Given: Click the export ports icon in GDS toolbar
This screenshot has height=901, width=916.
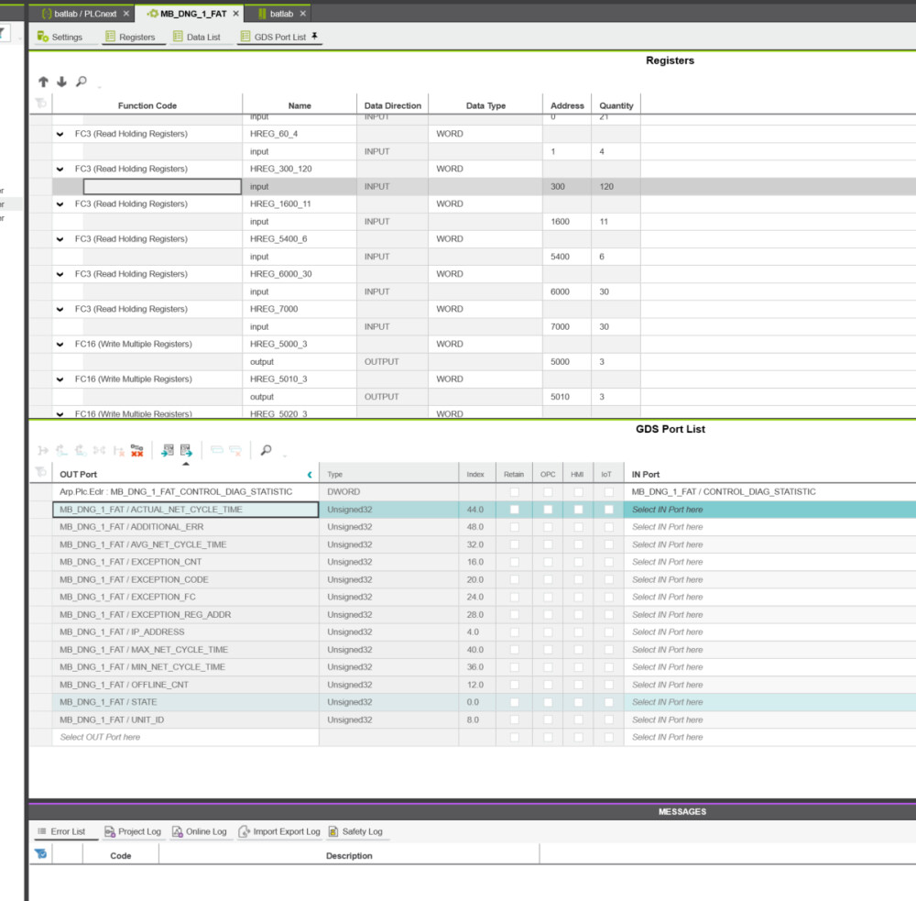Looking at the screenshot, I should tap(186, 450).
